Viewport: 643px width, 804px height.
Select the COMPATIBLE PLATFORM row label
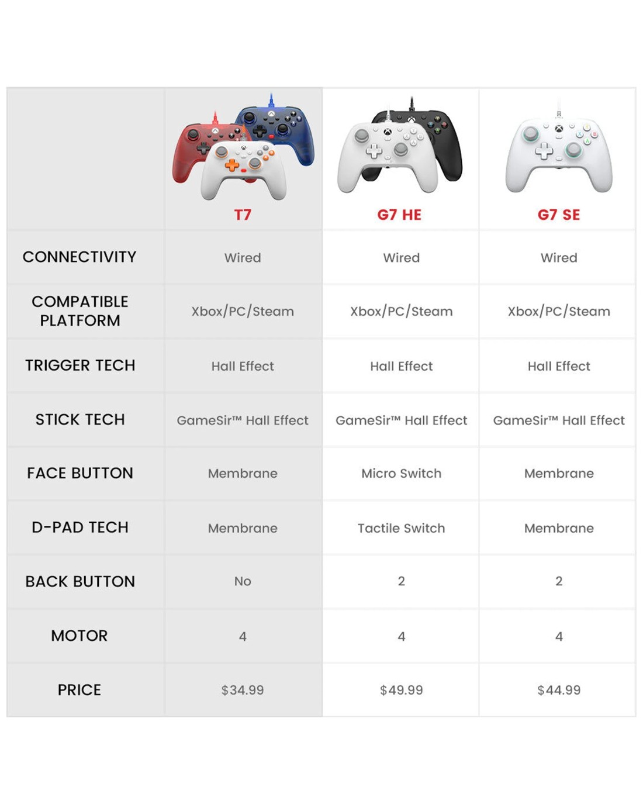[x=80, y=311]
